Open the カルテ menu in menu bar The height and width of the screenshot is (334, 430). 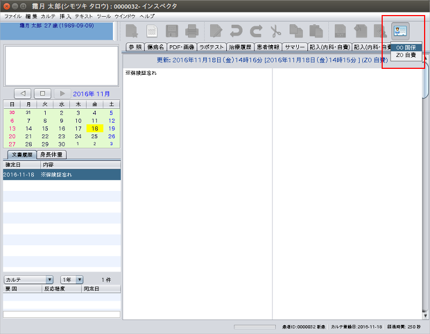coord(48,17)
